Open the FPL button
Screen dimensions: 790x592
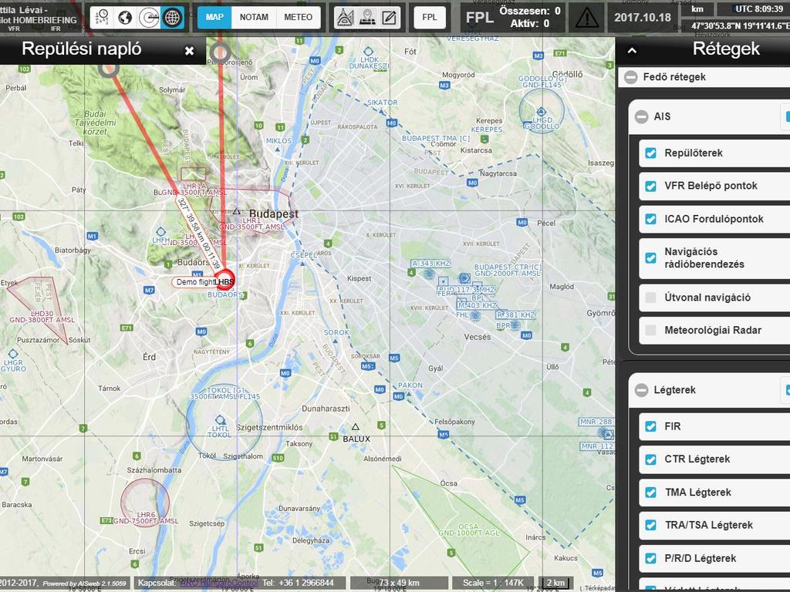(430, 17)
